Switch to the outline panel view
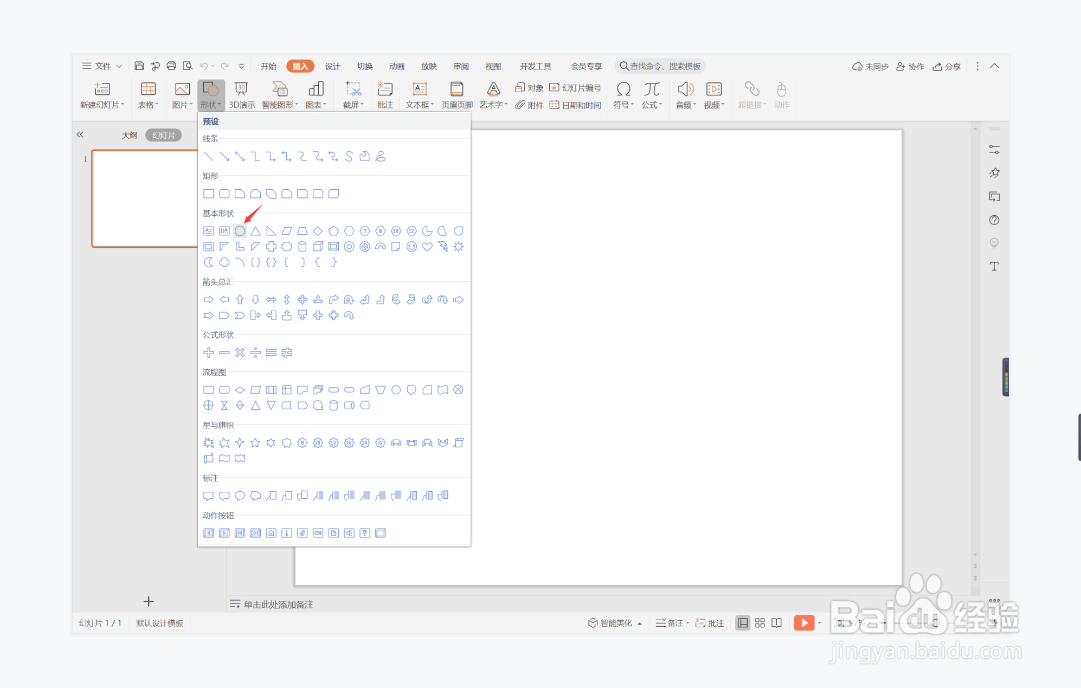This screenshot has width=1081, height=688. pyautogui.click(x=130, y=135)
